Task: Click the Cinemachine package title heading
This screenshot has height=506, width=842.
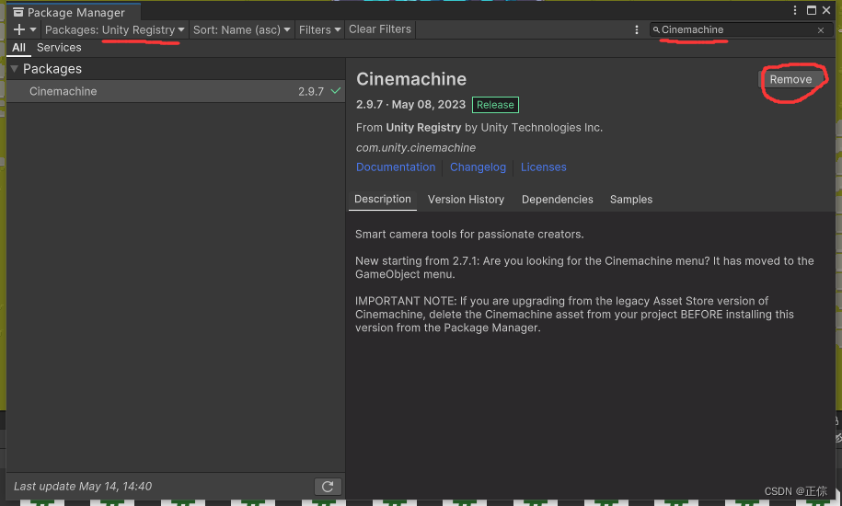Action: click(x=411, y=79)
